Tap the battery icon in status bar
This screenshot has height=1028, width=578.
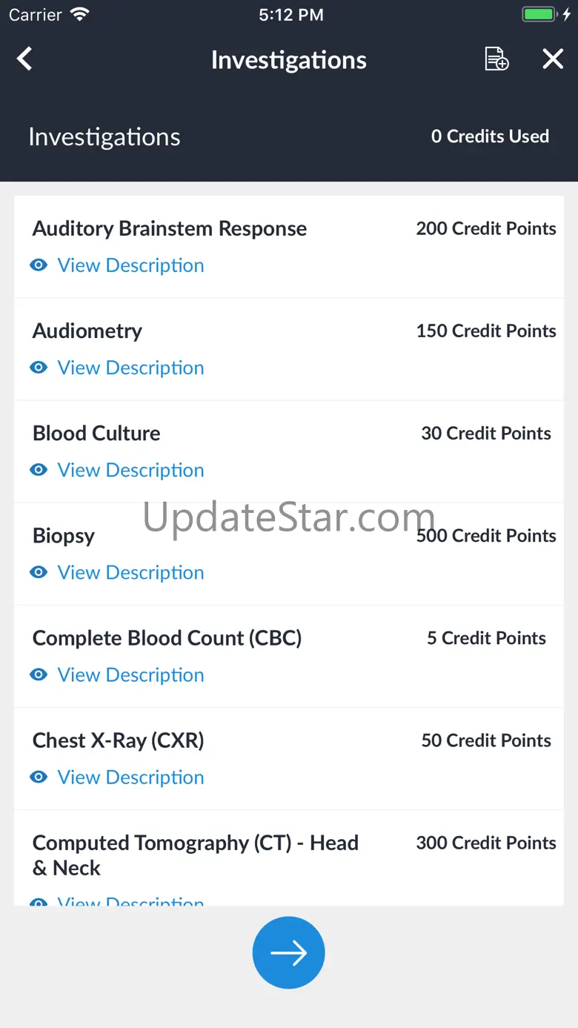tap(539, 15)
